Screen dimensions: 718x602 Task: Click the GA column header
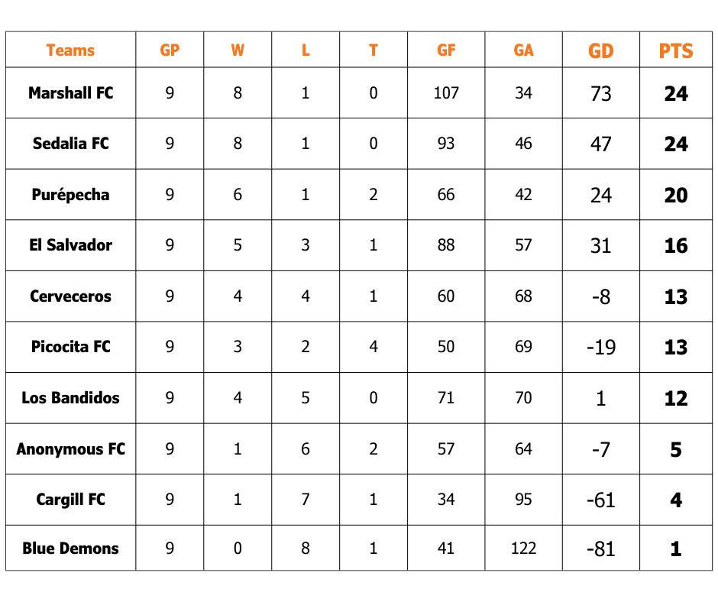pyautogui.click(x=523, y=50)
